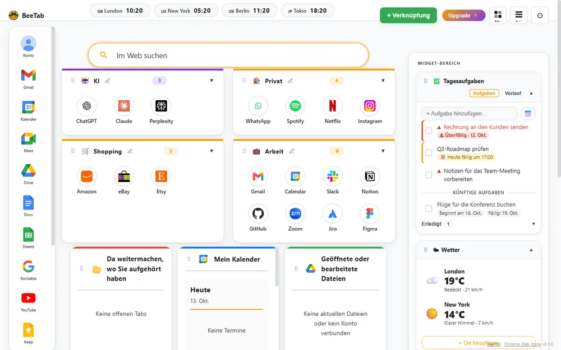This screenshot has width=561, height=350.
Task: Click the Upgrade button
Action: pyautogui.click(x=463, y=15)
